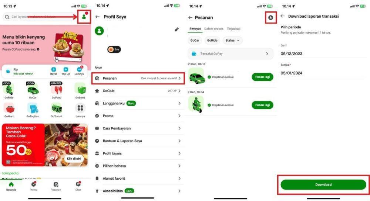Tap the download report icon in Pesanan
This screenshot has height=201, width=370.
(271, 18)
